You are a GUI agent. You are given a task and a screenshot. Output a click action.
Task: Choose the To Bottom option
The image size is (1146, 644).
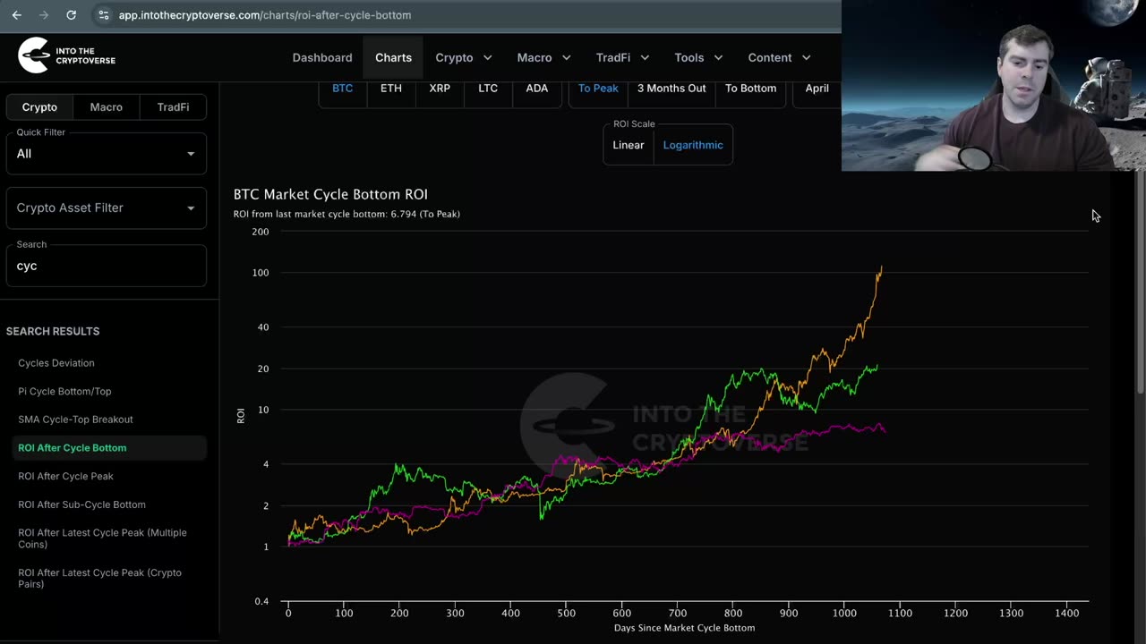(x=750, y=89)
